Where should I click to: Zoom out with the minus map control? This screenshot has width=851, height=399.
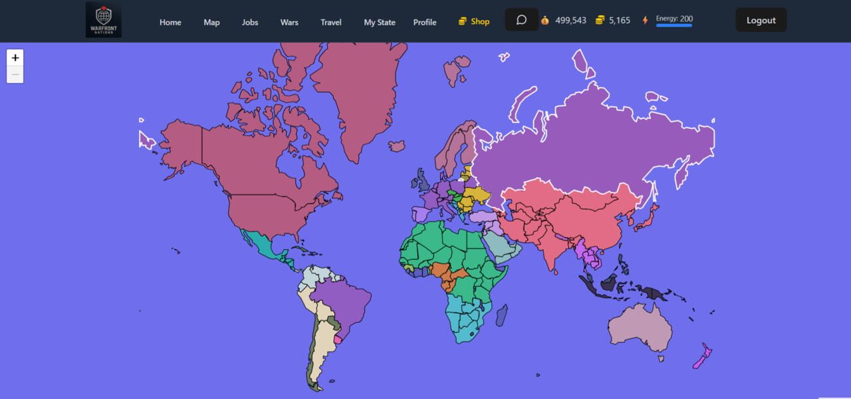[15, 74]
